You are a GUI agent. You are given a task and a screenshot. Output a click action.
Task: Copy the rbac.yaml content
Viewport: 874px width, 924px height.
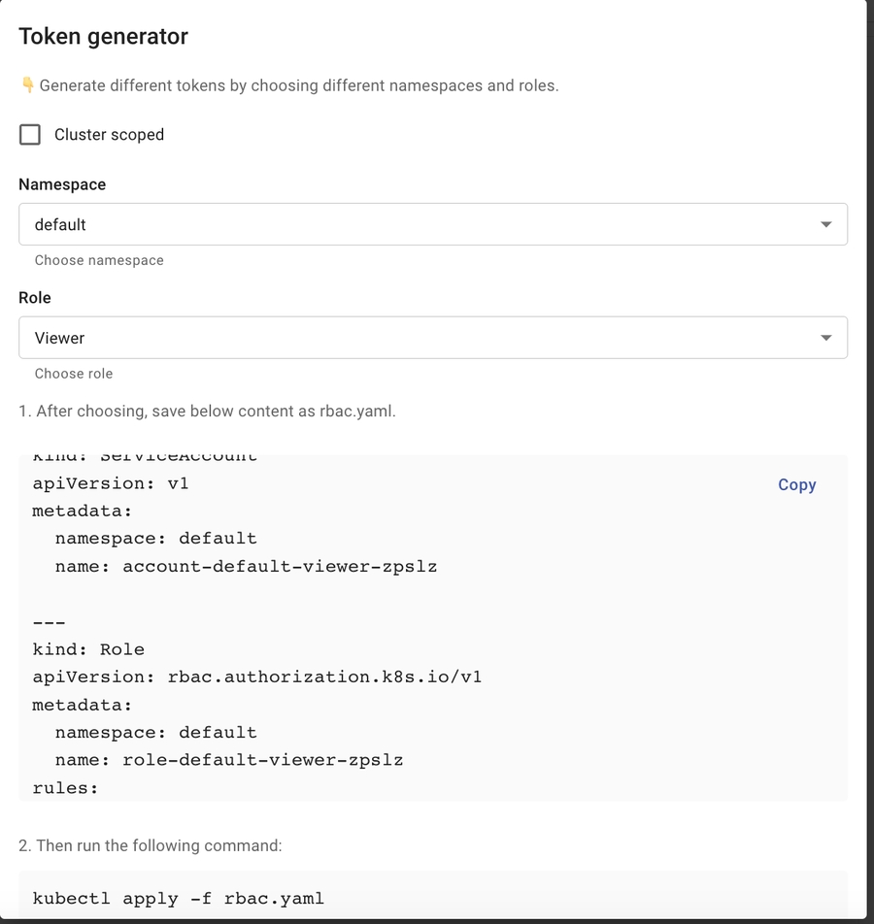click(796, 484)
